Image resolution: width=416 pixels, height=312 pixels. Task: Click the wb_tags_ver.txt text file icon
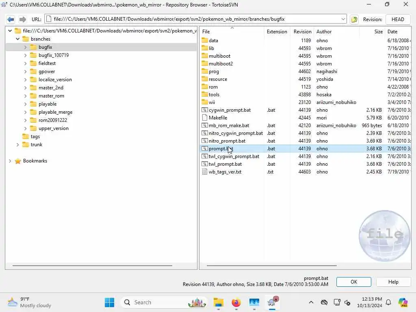[205, 172]
